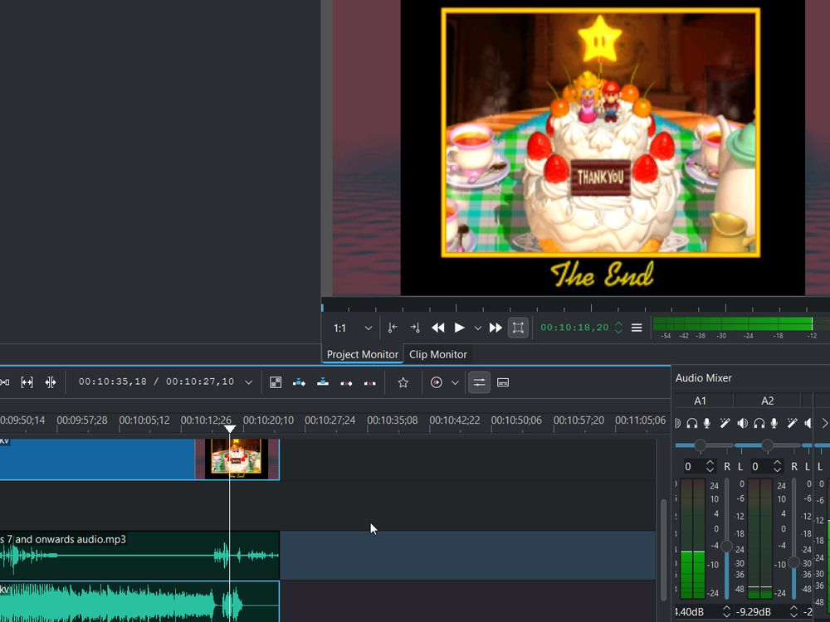
Task: Arm recording on track A2 microphone
Action: tap(774, 423)
